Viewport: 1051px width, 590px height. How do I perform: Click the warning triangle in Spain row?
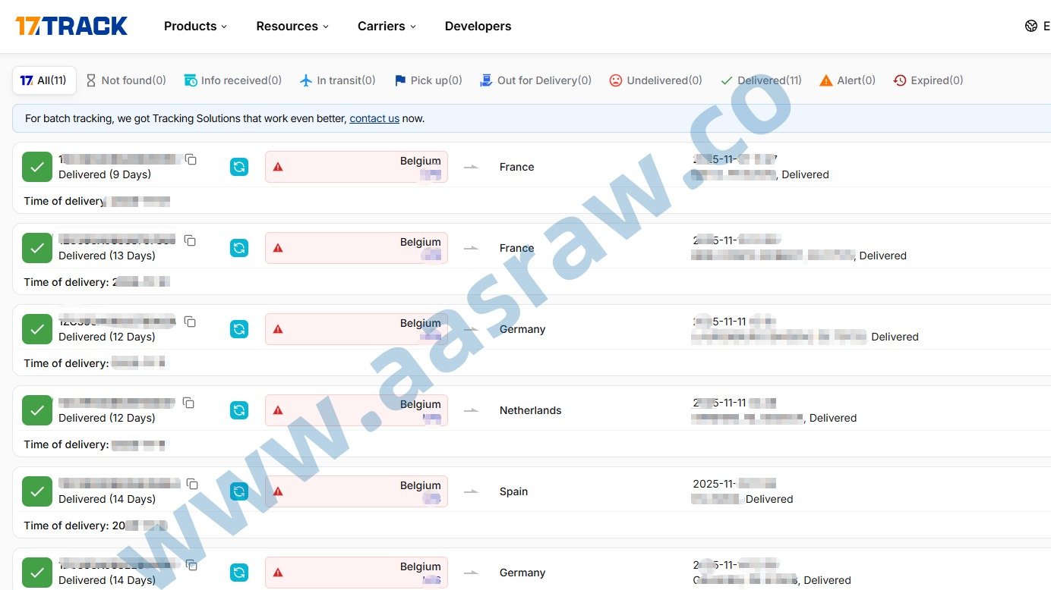[x=278, y=491]
